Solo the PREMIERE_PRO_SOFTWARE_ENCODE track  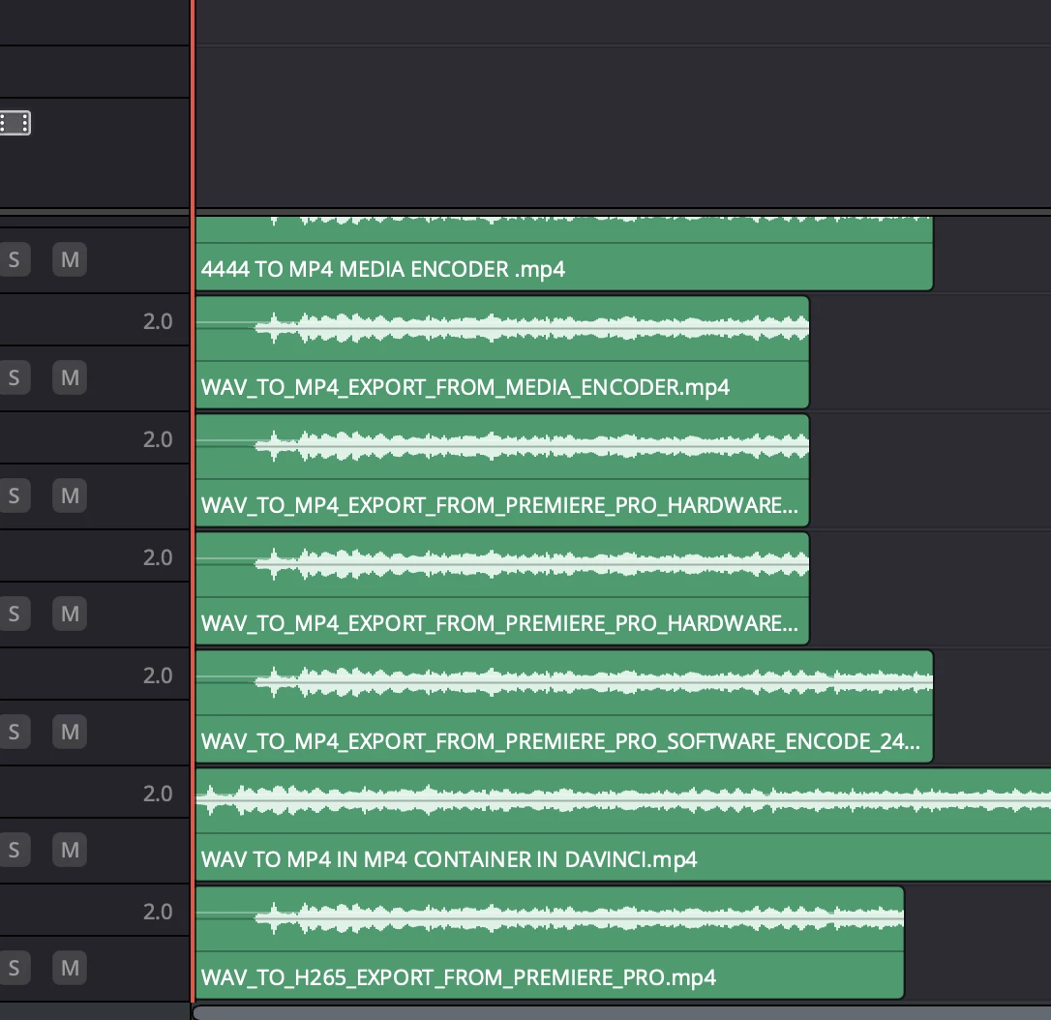(15, 732)
